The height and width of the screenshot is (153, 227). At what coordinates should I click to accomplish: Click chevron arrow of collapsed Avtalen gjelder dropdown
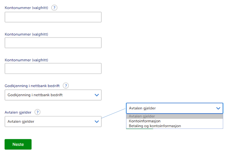97,122
